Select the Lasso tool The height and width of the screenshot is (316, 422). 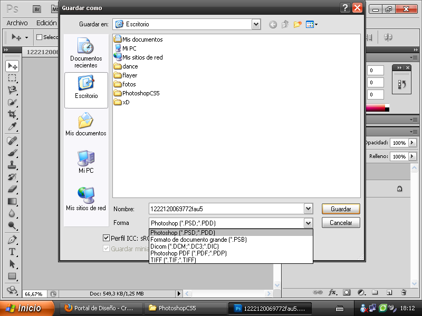pyautogui.click(x=12, y=90)
